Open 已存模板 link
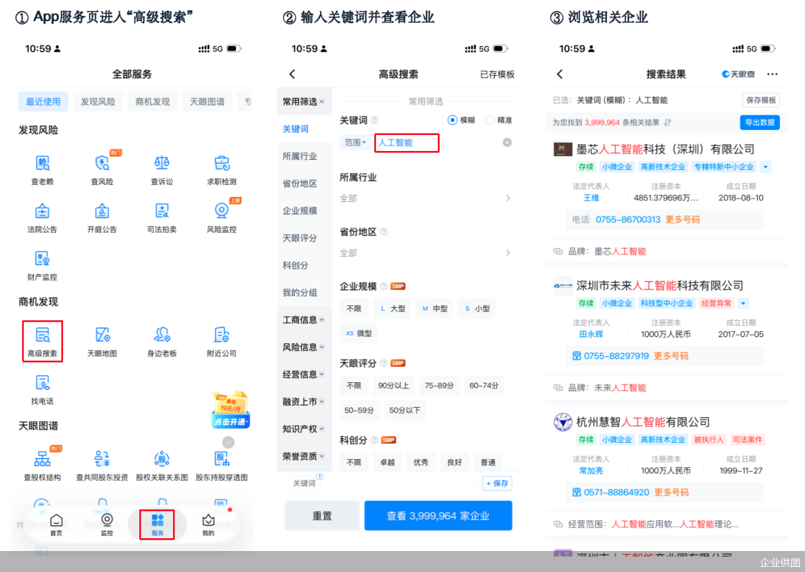The image size is (805, 572). click(497, 75)
